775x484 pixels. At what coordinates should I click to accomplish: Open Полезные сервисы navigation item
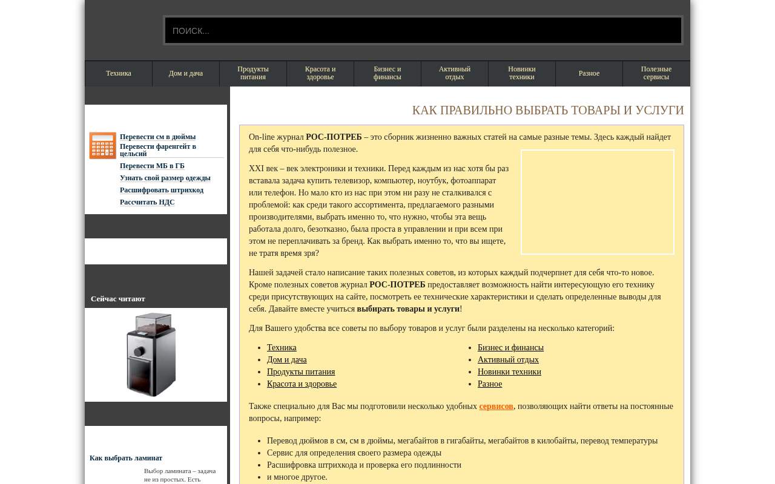(656, 73)
